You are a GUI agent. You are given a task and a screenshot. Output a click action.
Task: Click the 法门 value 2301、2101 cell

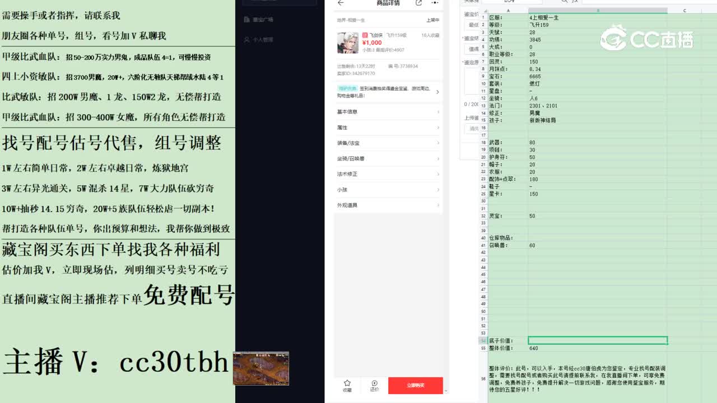coord(598,106)
